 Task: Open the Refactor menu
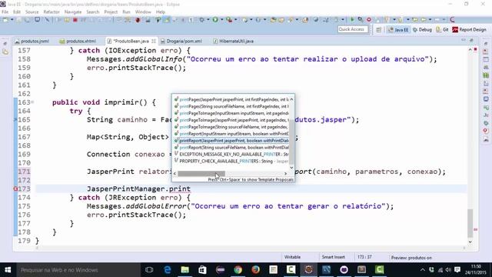[x=52, y=12]
